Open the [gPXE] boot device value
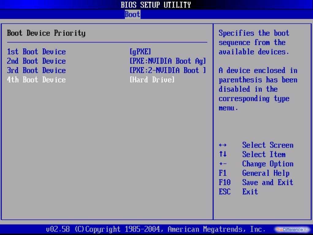 (x=140, y=52)
